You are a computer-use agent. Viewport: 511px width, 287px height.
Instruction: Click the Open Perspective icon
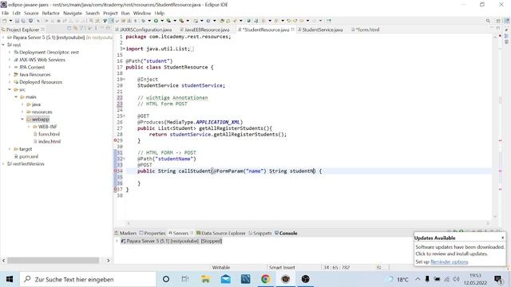[x=498, y=21]
